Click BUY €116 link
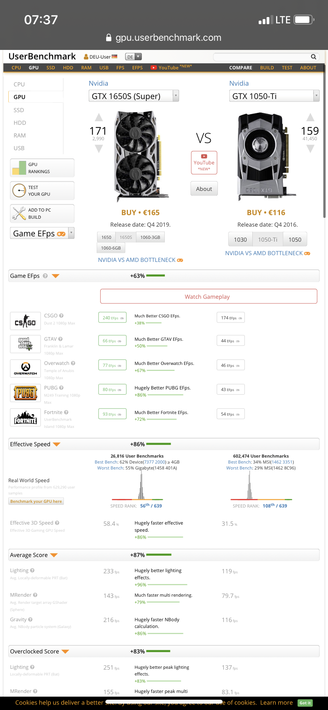This screenshot has width=328, height=710. 266,213
